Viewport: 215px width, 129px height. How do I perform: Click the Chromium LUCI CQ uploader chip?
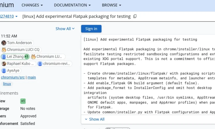21,50
